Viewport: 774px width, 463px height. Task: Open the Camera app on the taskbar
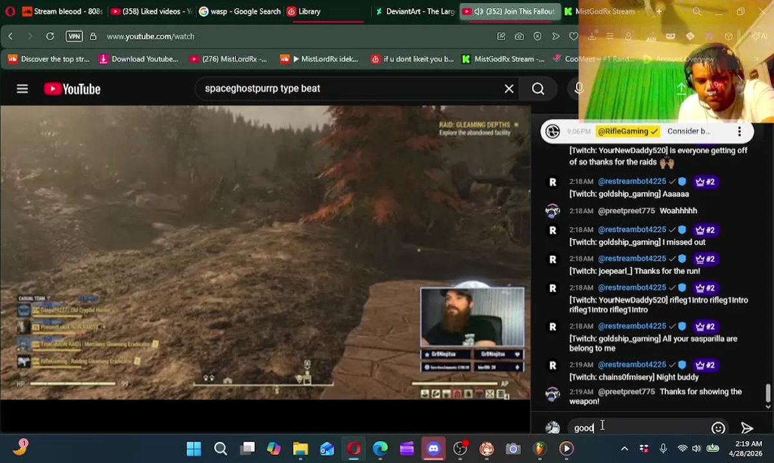513,448
